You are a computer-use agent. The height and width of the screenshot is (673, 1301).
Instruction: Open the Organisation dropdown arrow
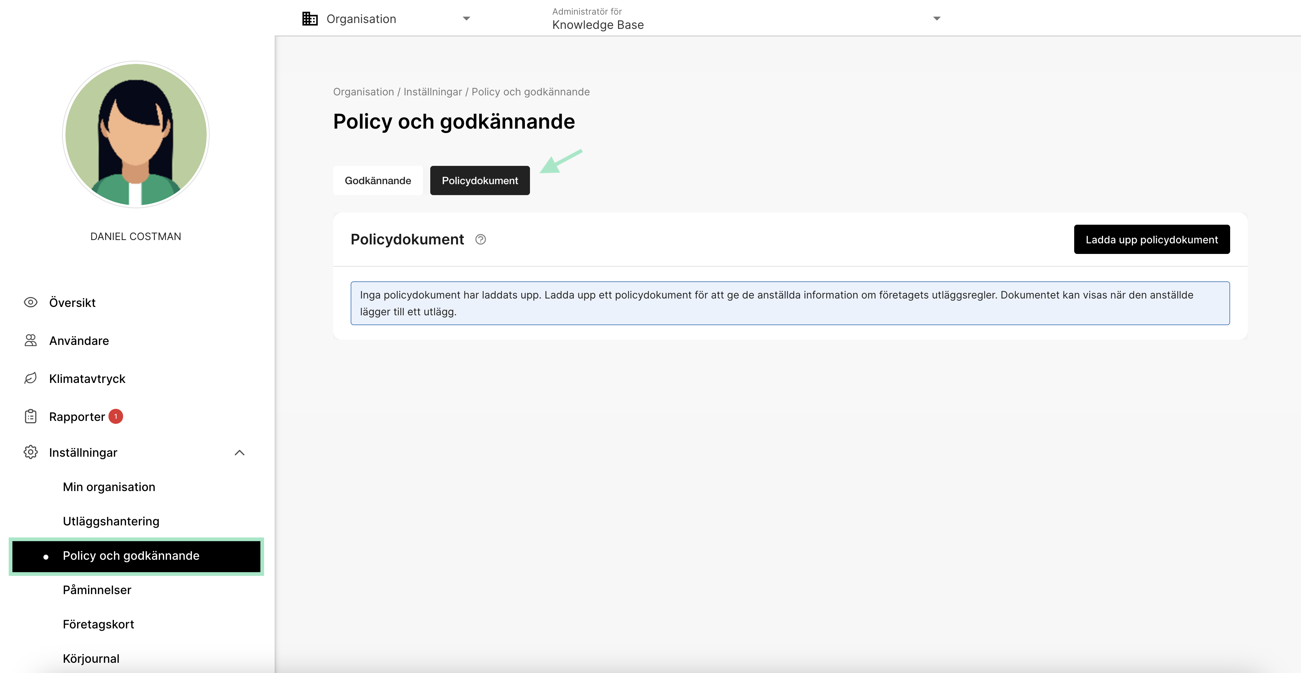point(466,19)
